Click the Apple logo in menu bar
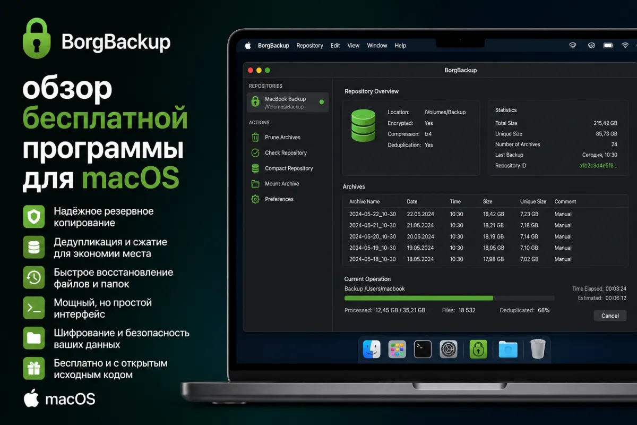 coord(247,46)
